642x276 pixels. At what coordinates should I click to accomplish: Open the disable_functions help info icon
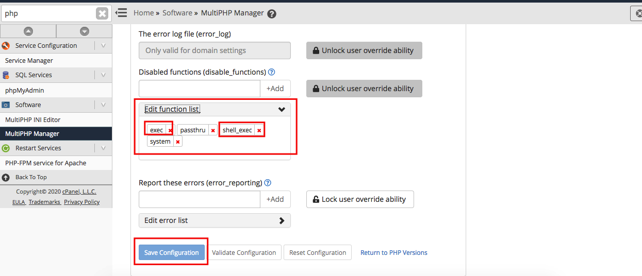coord(271,72)
